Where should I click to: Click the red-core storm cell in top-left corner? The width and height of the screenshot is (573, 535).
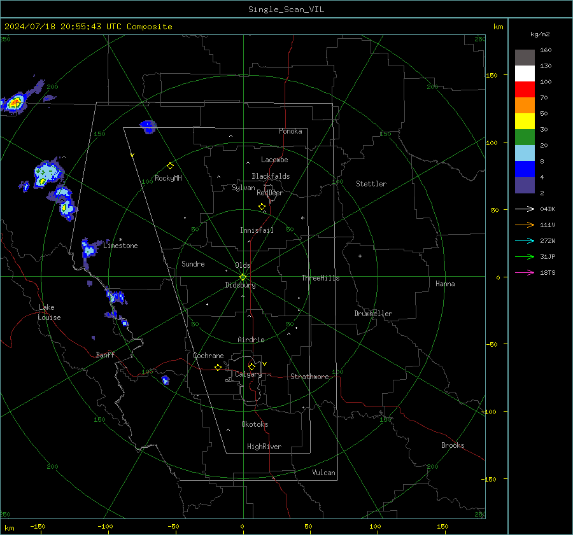[15, 103]
